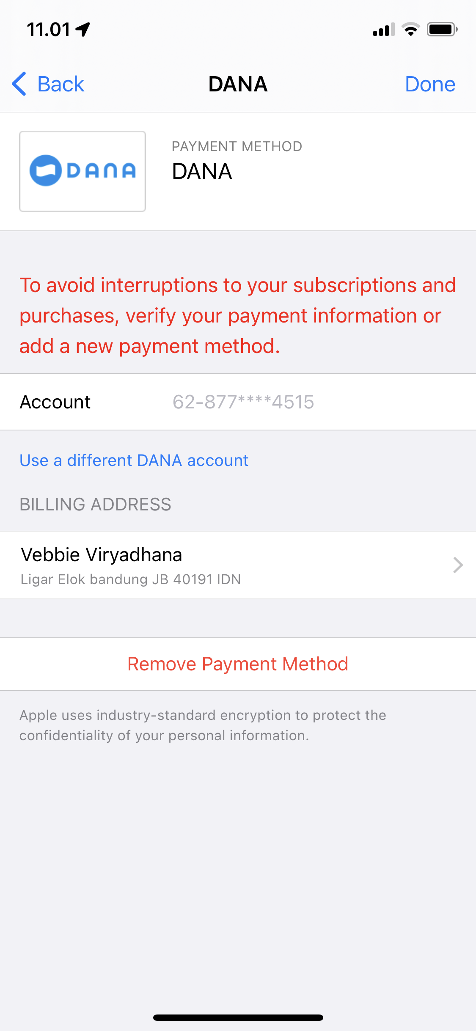Tap the Ligar Elok bandung address line

pos(131,579)
